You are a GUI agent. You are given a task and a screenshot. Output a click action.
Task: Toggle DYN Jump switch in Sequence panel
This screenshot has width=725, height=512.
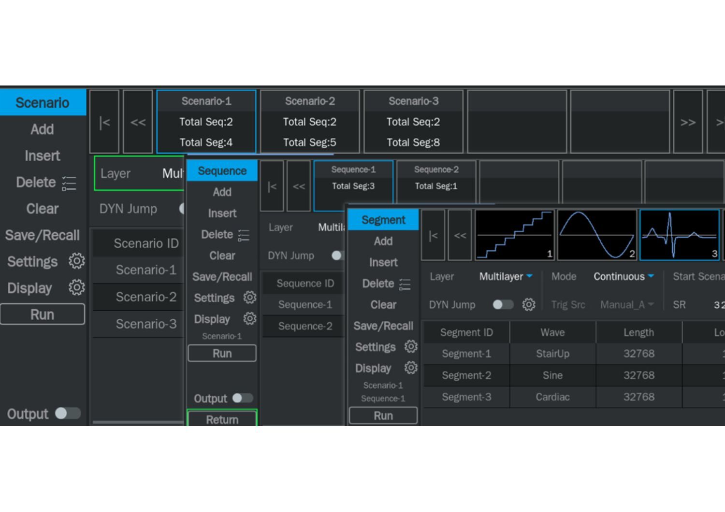point(338,256)
